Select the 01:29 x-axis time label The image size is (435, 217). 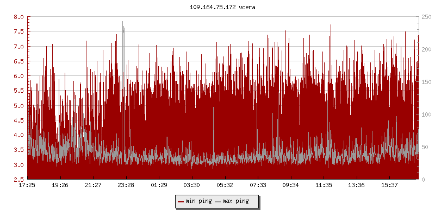[x=159, y=185]
